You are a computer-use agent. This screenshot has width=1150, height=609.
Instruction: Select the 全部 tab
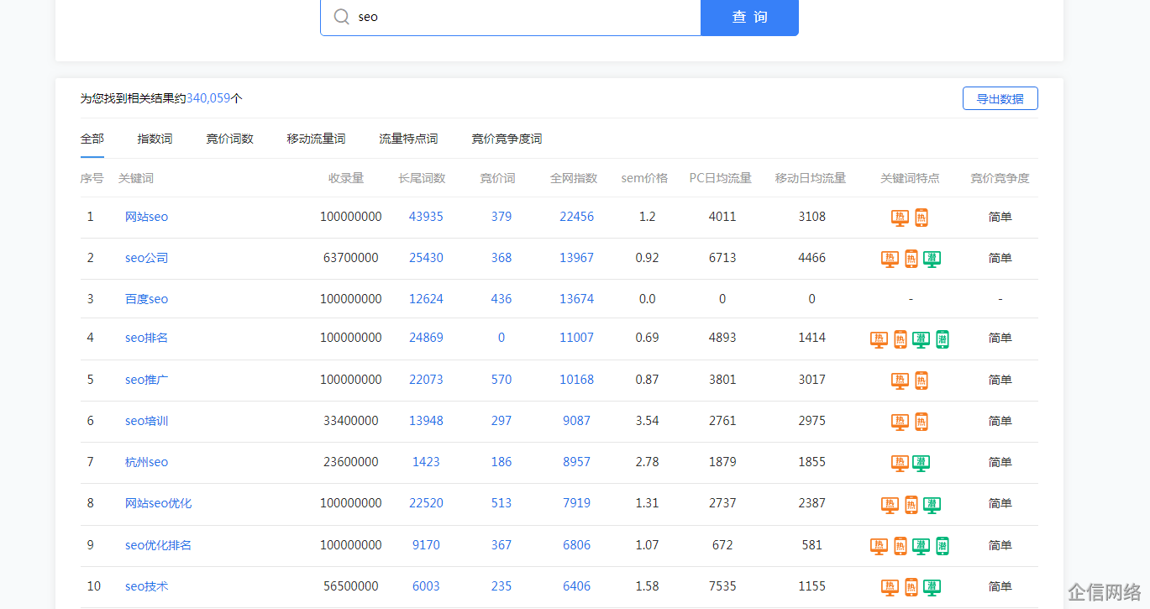[x=92, y=139]
